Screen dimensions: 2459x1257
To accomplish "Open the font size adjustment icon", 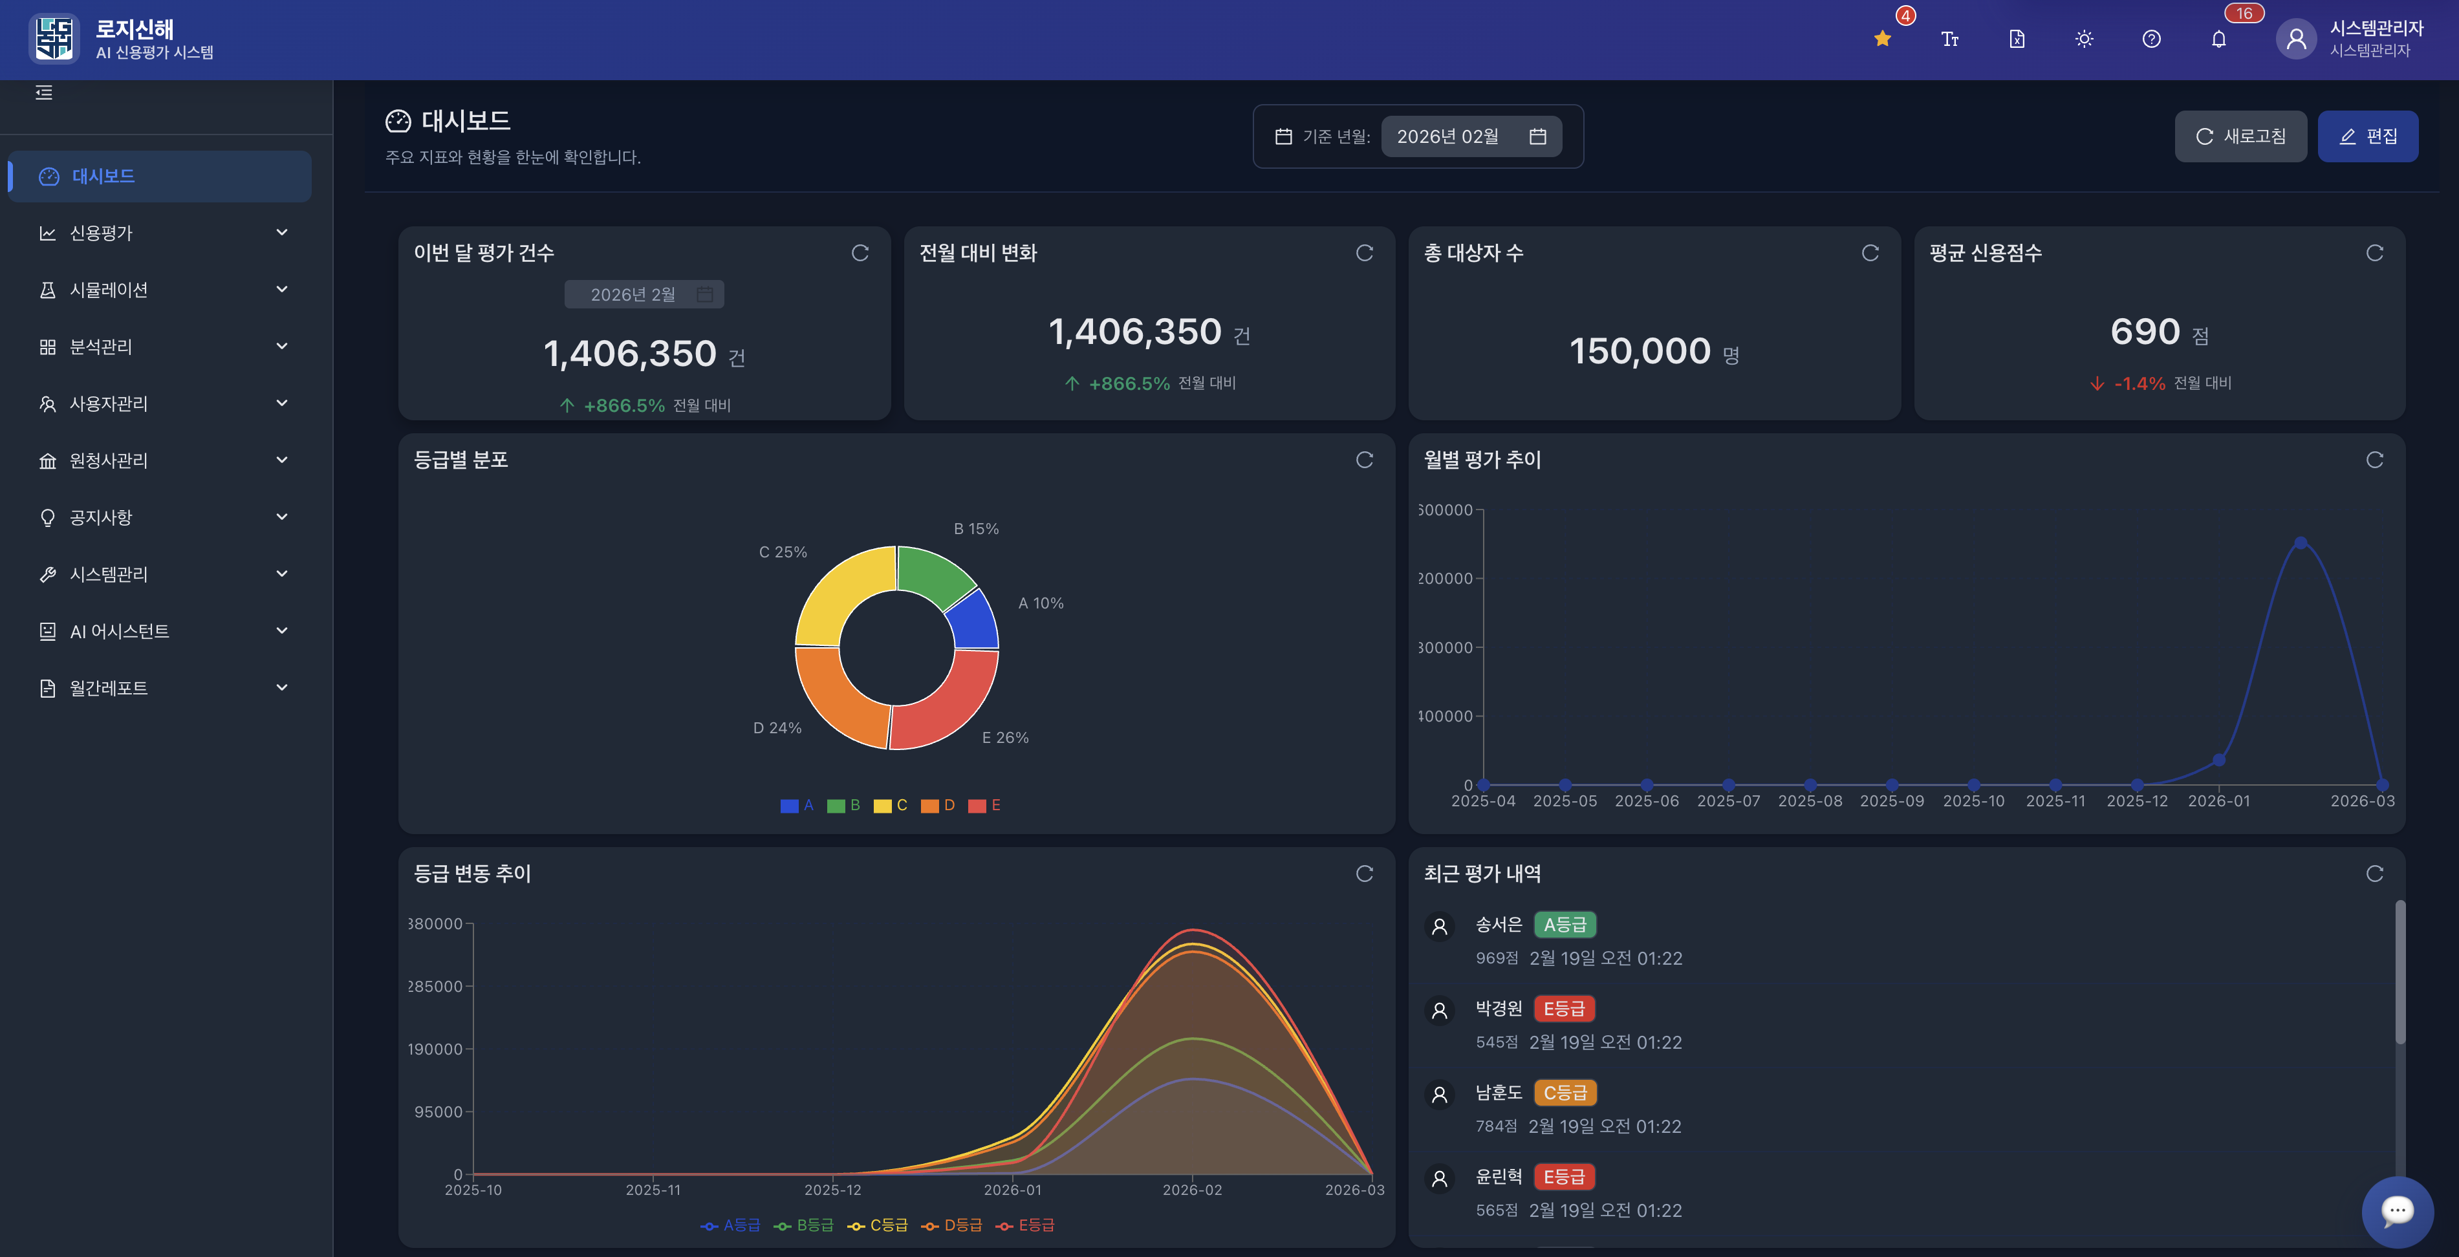I will tap(1949, 39).
